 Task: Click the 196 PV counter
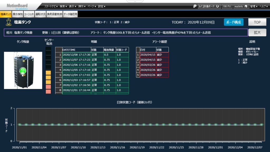click(x=227, y=6)
